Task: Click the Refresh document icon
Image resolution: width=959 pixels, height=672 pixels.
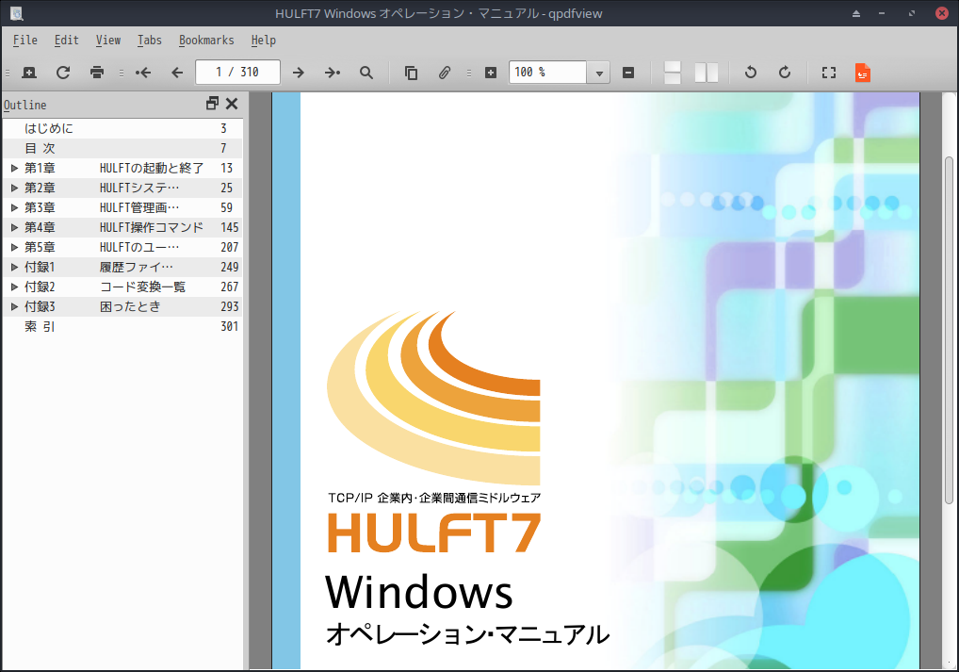Action: 63,73
